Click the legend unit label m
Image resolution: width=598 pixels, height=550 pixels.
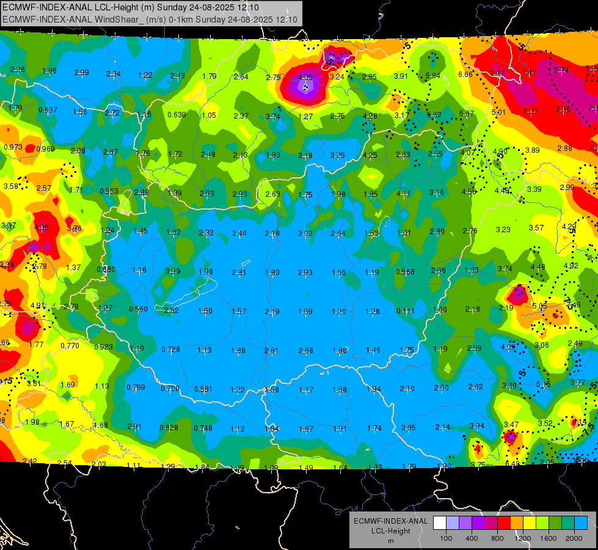(390, 541)
